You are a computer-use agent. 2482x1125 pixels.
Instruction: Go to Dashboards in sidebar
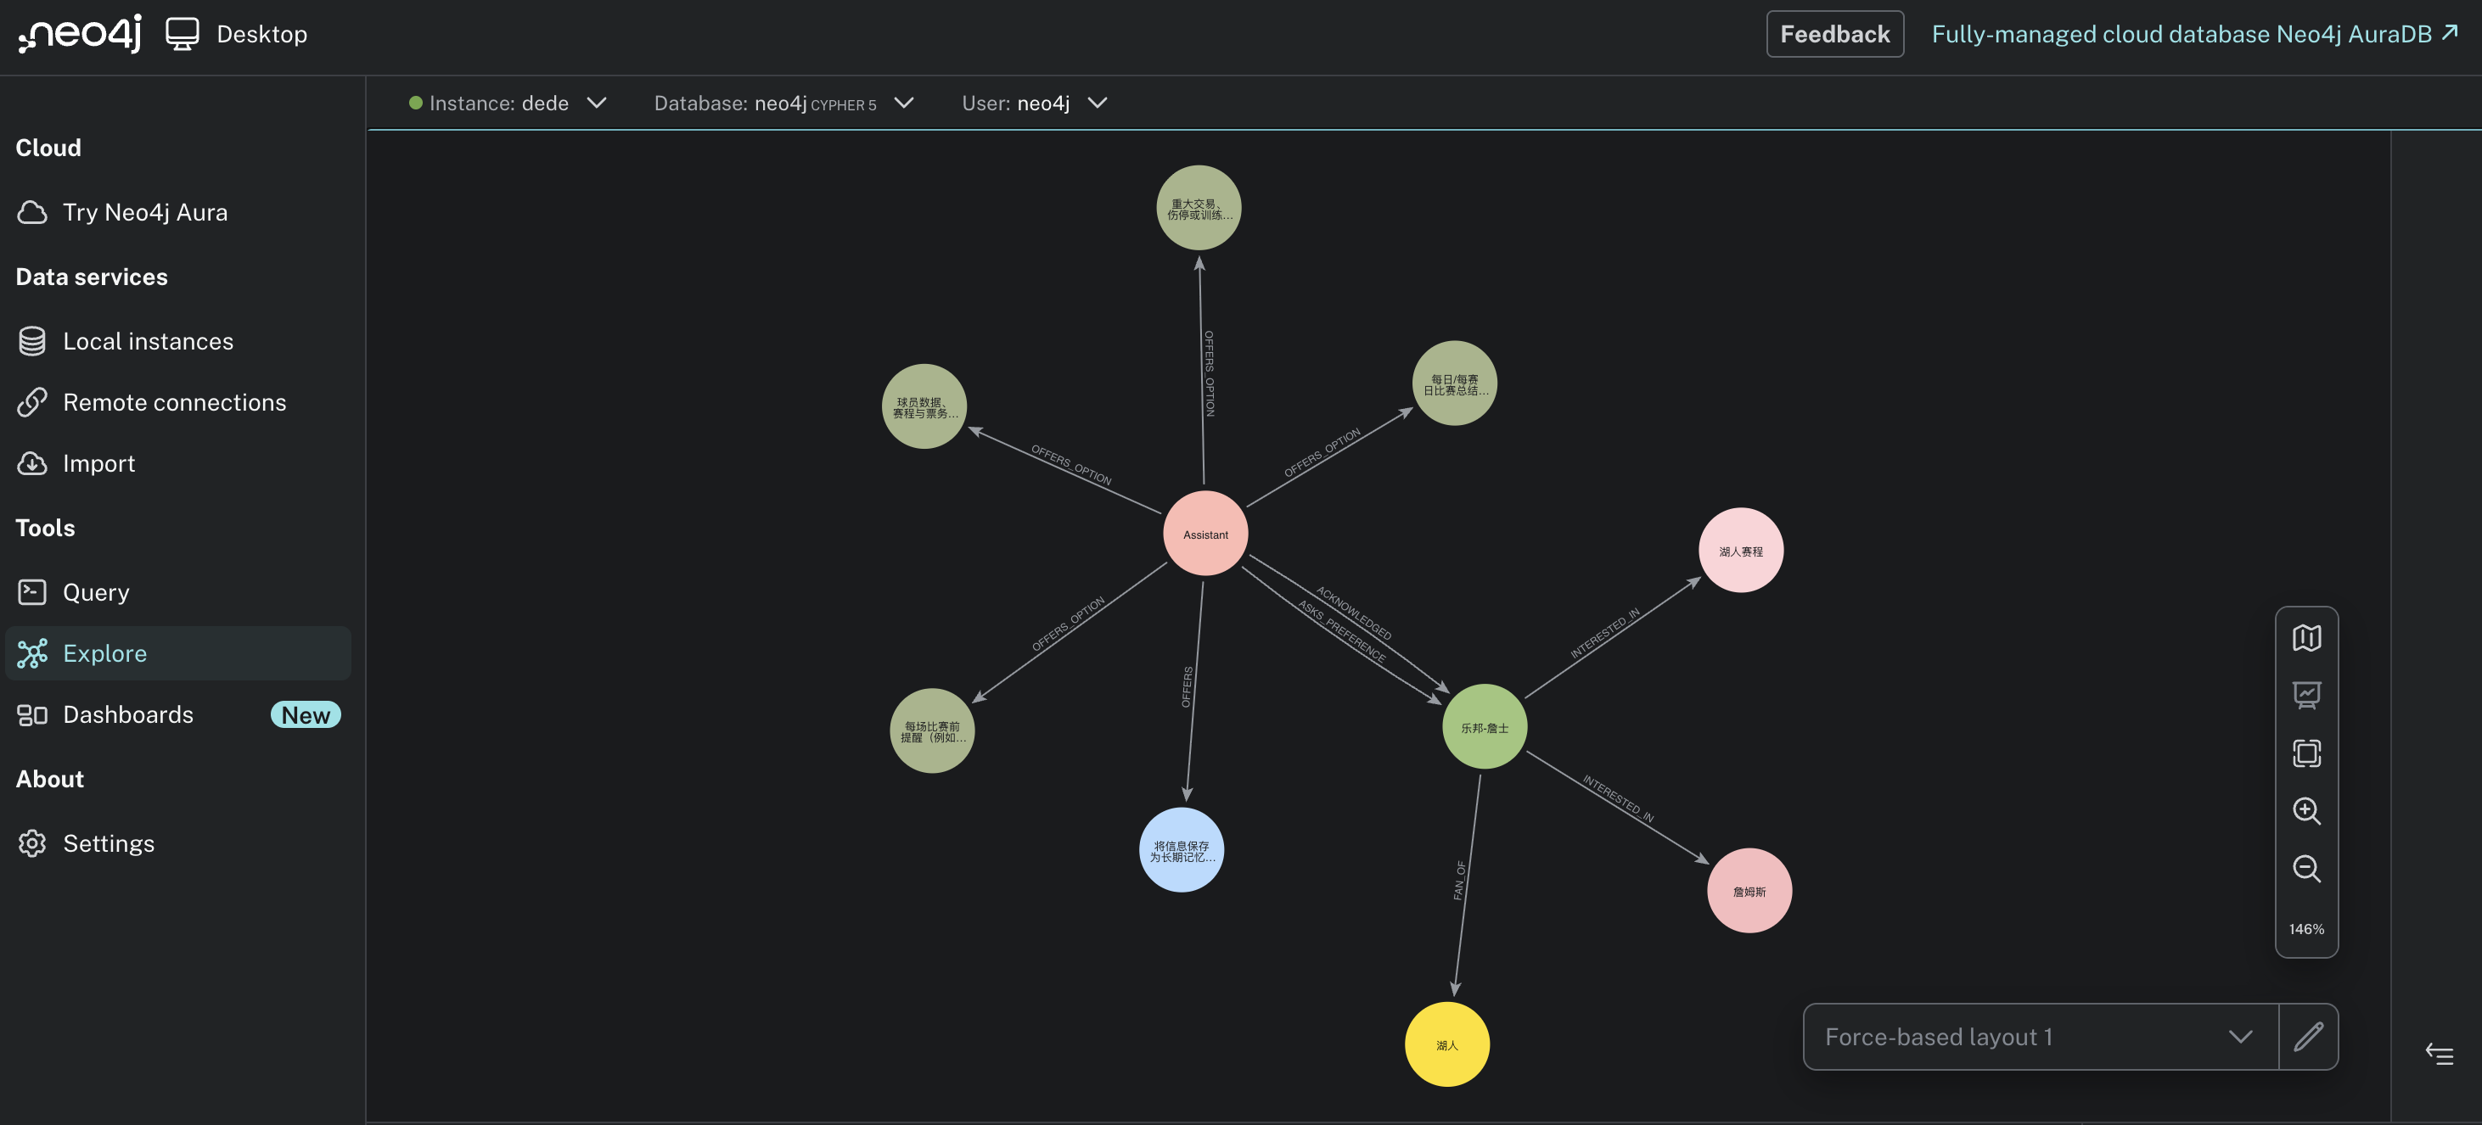pyautogui.click(x=128, y=714)
